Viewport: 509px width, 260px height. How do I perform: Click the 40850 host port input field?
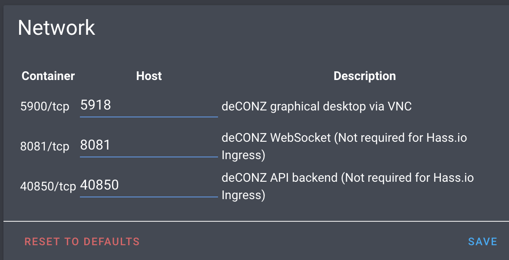pos(148,184)
